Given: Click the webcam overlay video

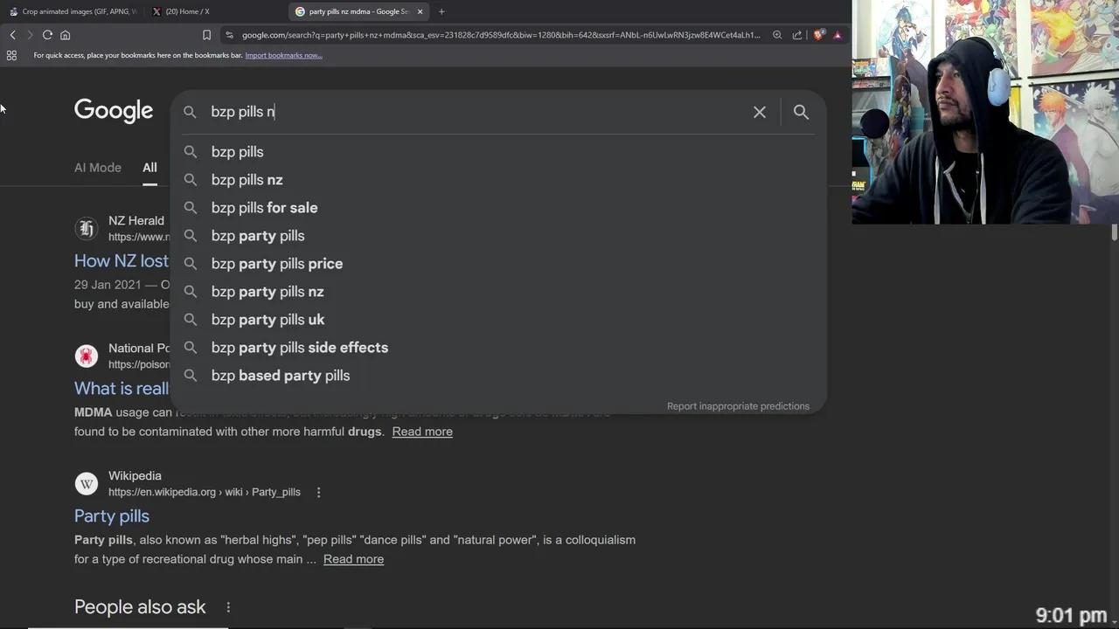Looking at the screenshot, I should 985,112.
